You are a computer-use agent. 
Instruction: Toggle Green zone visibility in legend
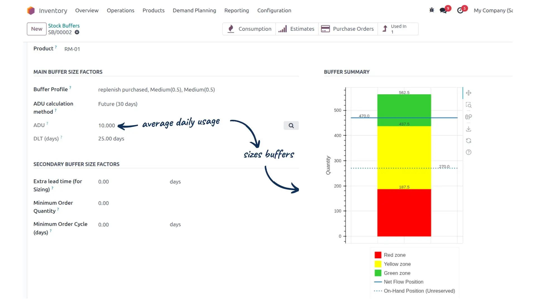(378, 273)
